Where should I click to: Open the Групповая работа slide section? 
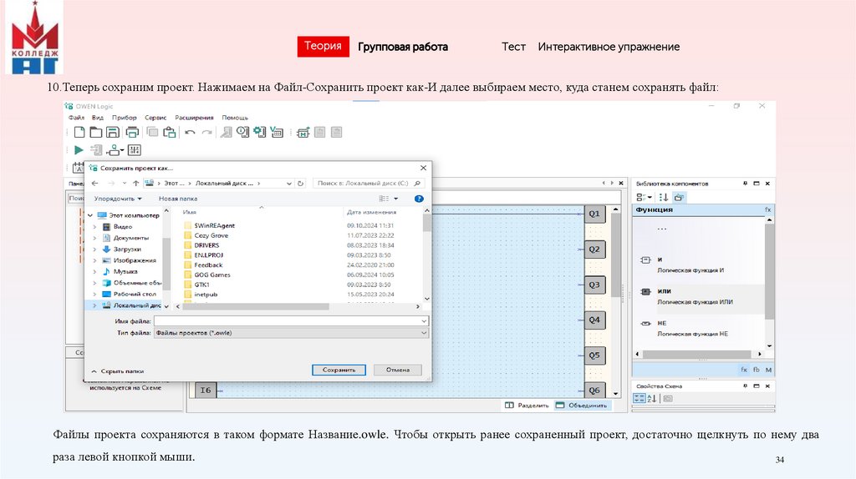(403, 47)
